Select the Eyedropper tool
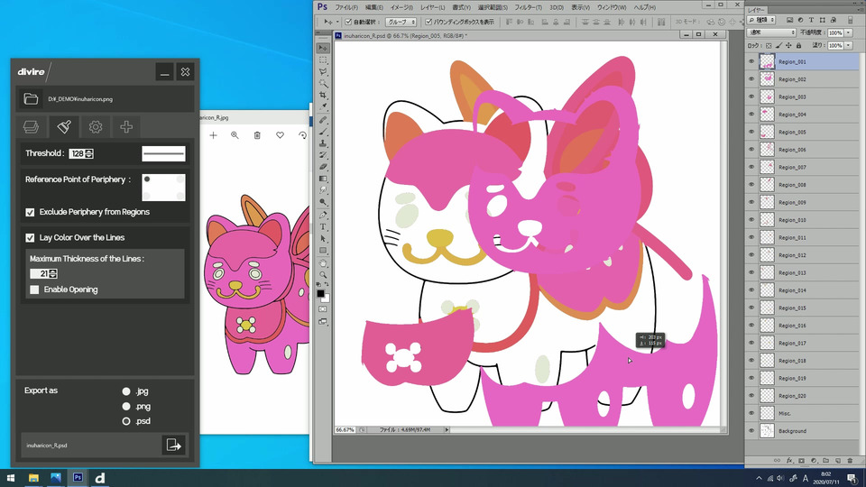Viewport: 866px width, 487px height. coord(323,106)
